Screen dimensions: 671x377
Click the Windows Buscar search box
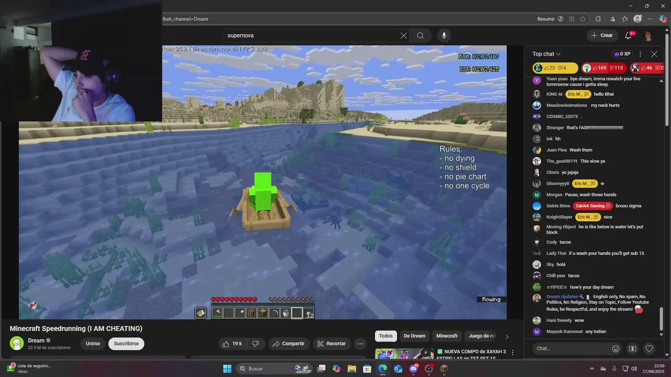coord(275,369)
